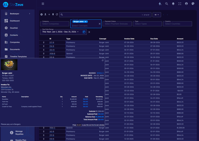Click the Royalties paid amount link
This screenshot has height=141, width=199.
86,99
